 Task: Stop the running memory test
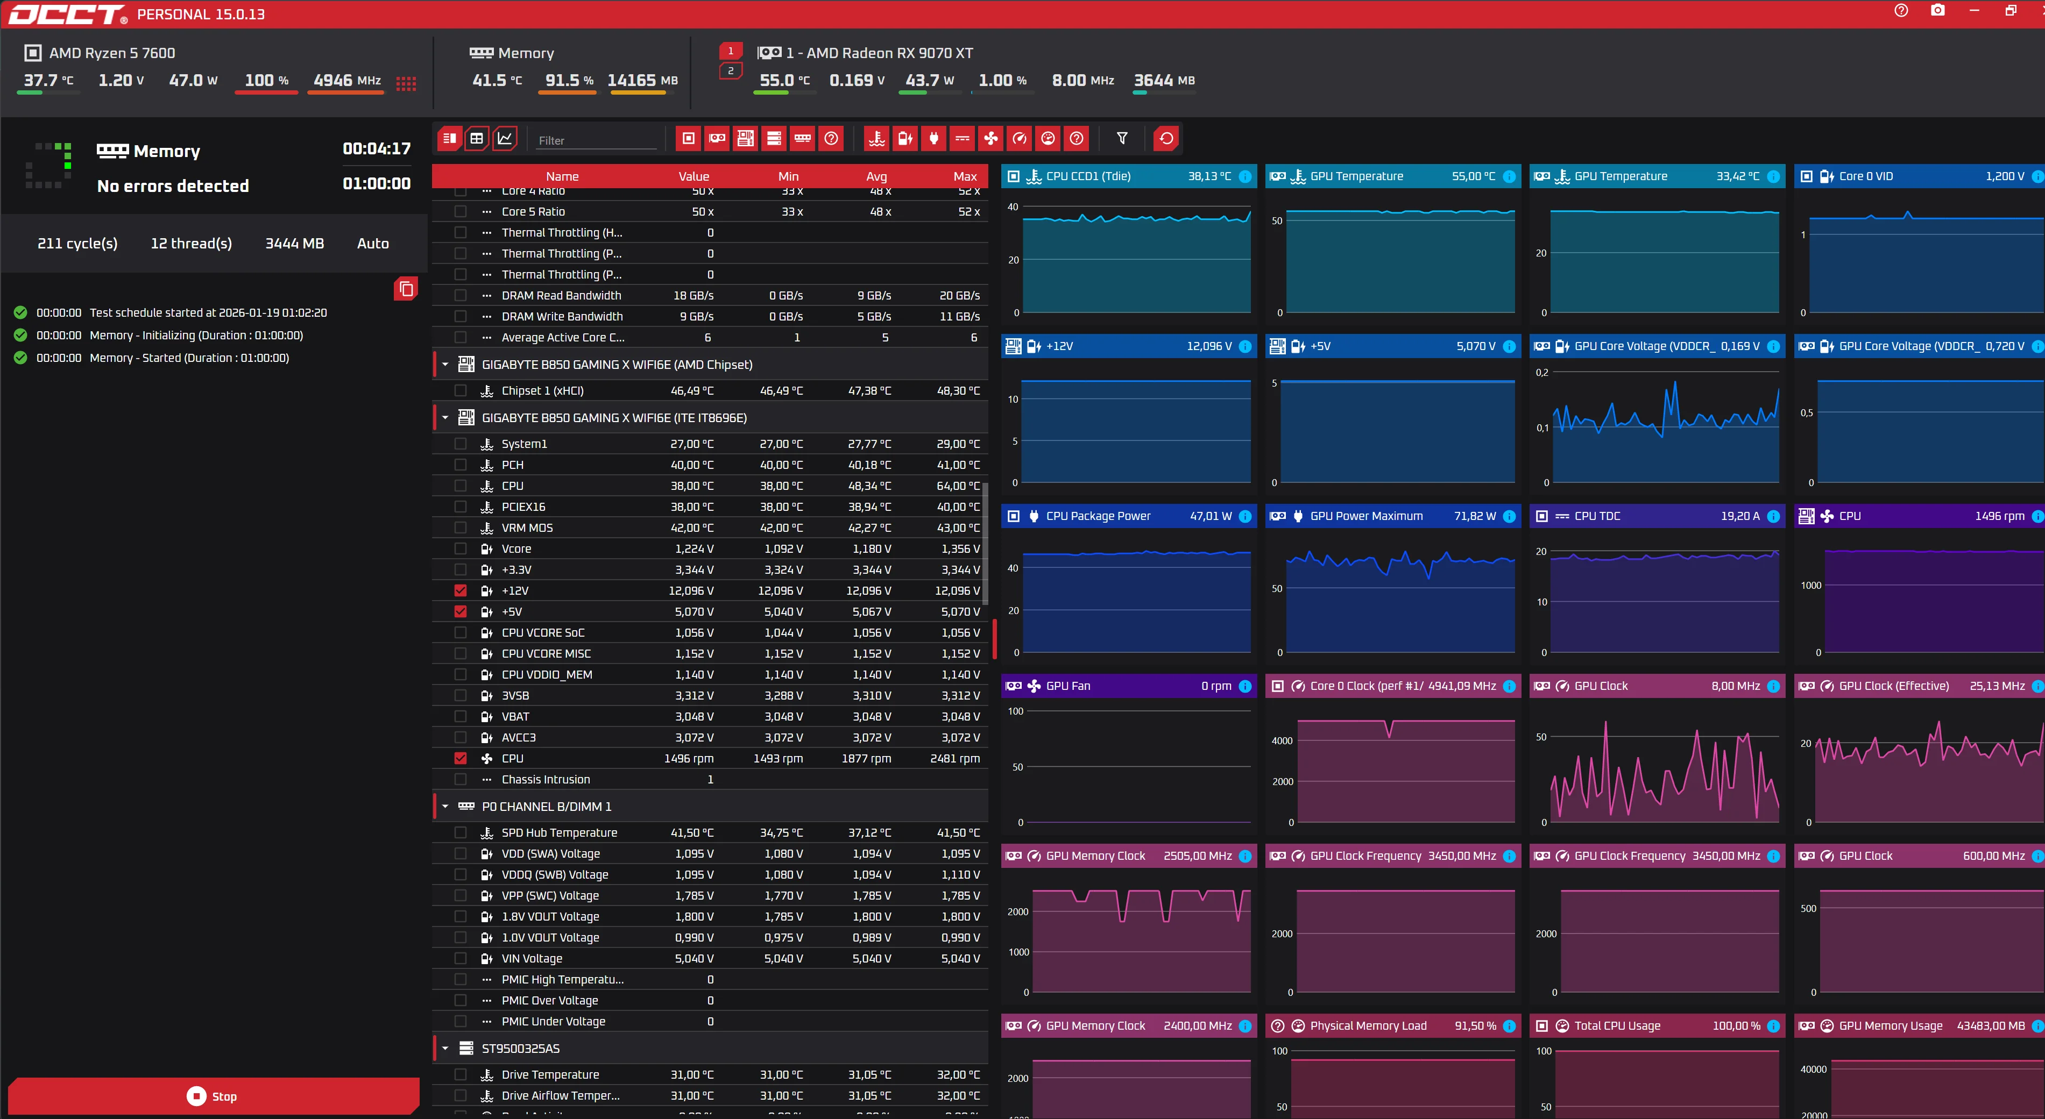[x=213, y=1096]
